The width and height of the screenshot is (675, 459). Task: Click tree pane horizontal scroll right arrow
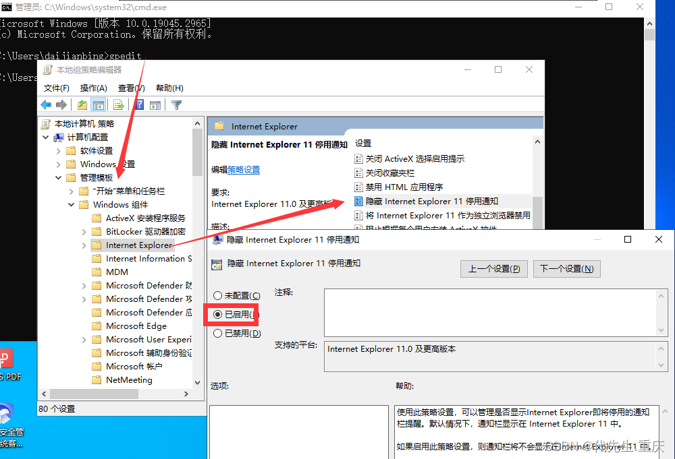pyautogui.click(x=186, y=394)
